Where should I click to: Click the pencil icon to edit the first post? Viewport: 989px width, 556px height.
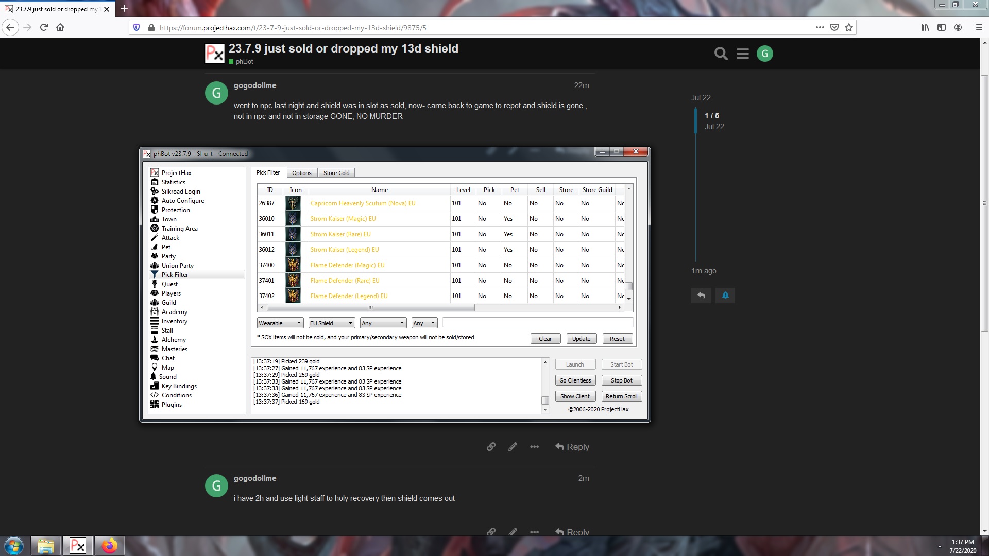[513, 447]
